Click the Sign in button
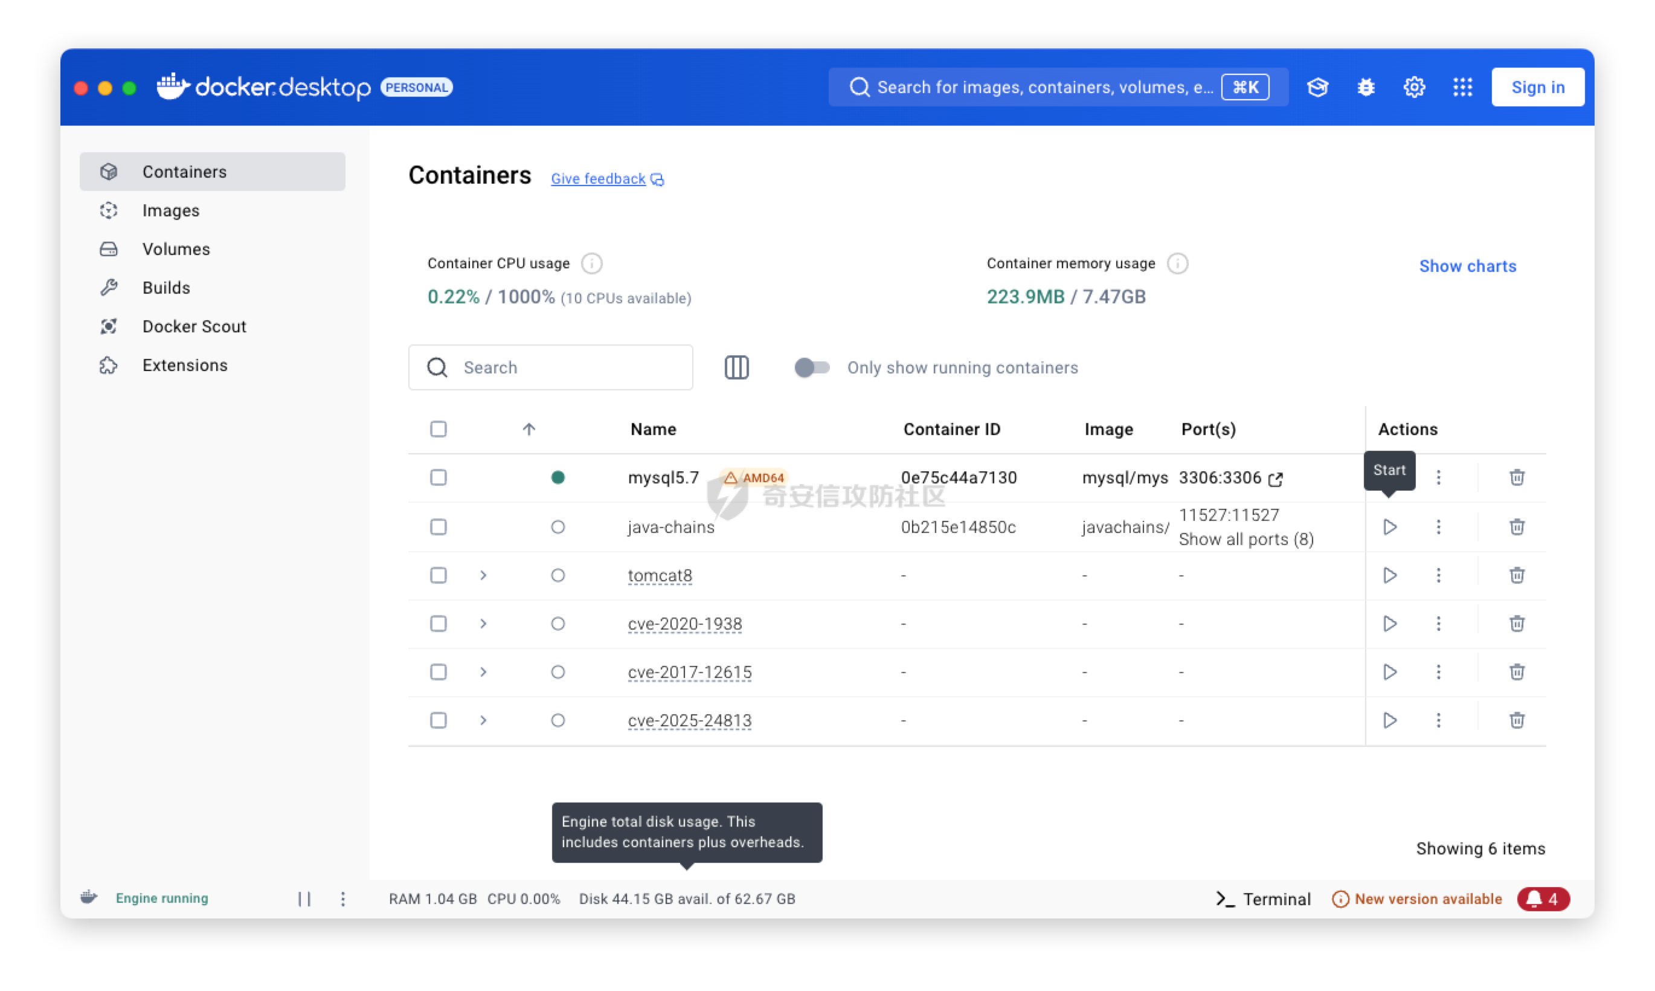The image size is (1655, 991). click(1537, 88)
